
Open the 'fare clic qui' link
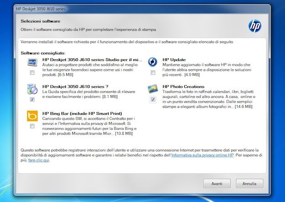[x=39, y=160]
